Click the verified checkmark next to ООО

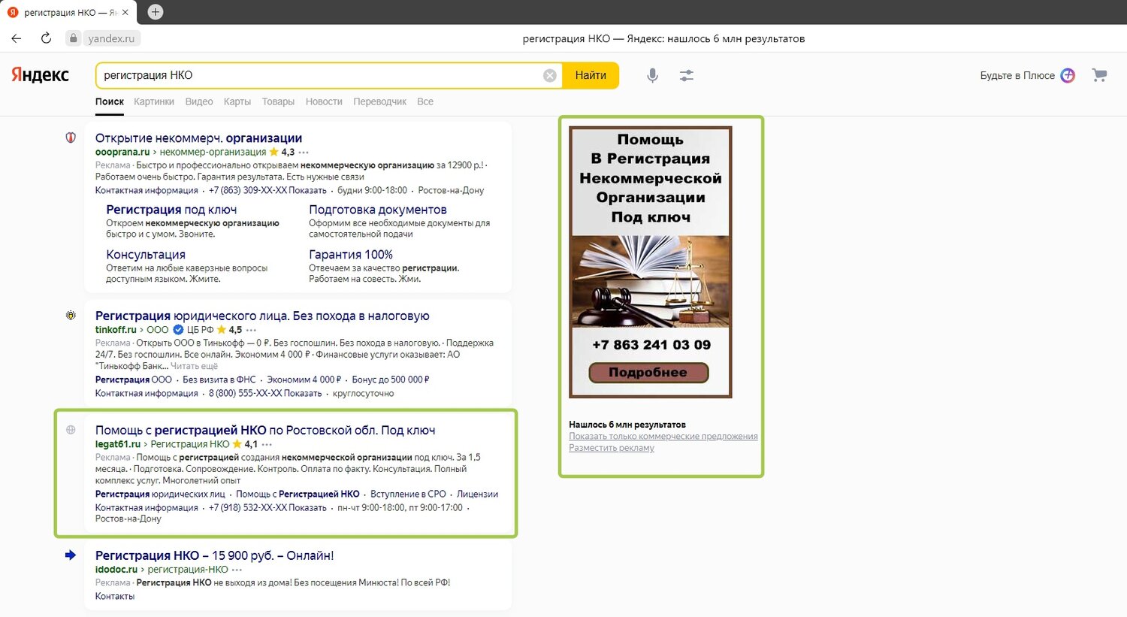178,330
